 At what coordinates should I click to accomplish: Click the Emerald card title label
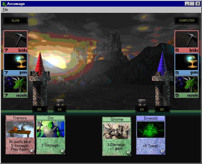151,118
